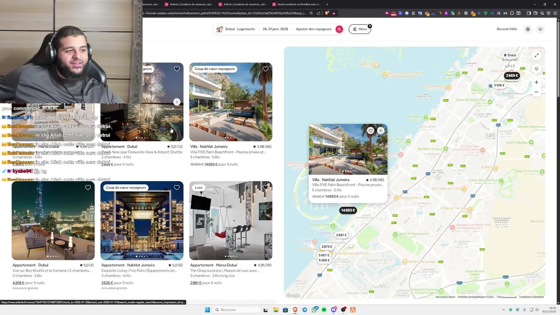Click Ajouter des voyageurs field
Image resolution: width=560 pixels, height=315 pixels.
314,29
